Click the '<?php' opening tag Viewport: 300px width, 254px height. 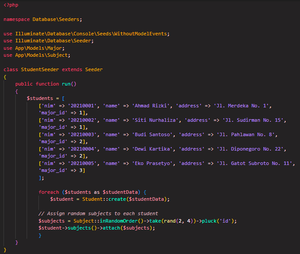click(11, 5)
